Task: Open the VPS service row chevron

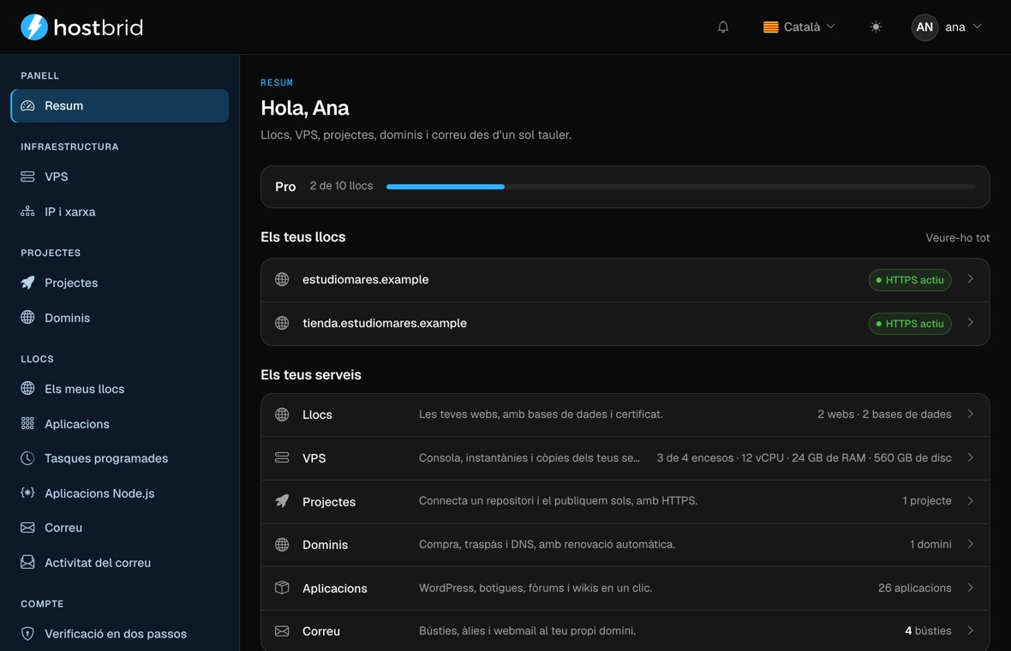Action: pyautogui.click(x=971, y=457)
